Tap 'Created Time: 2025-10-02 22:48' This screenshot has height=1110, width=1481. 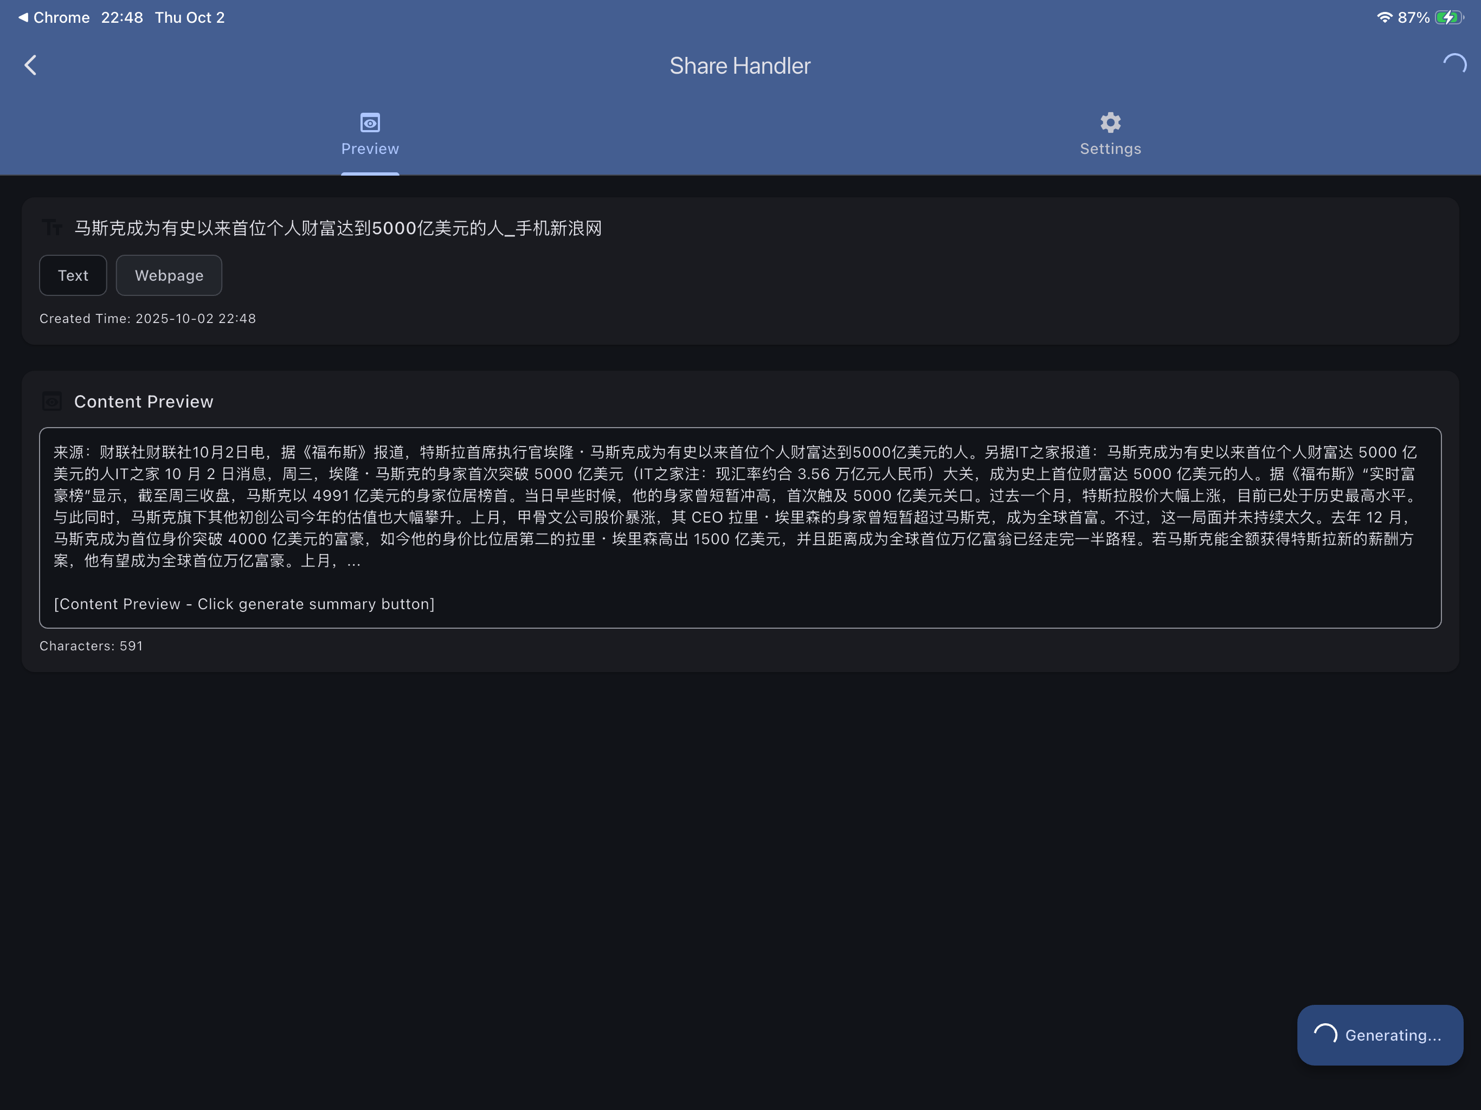click(147, 319)
